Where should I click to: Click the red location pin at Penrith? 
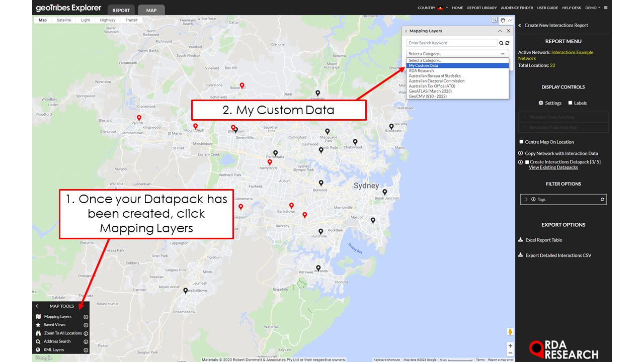pyautogui.click(x=139, y=118)
